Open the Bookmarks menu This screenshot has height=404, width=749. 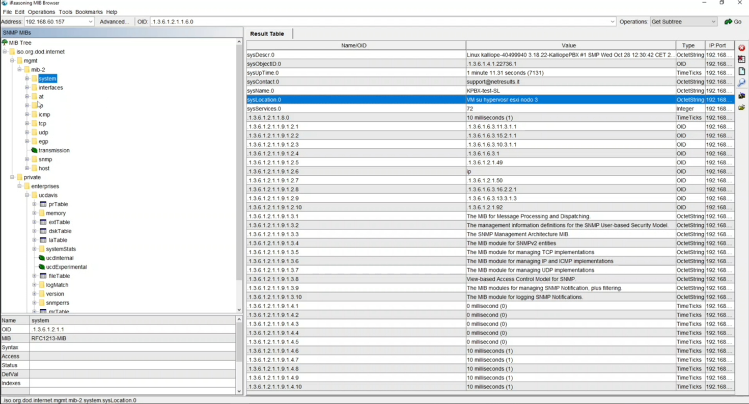click(89, 12)
